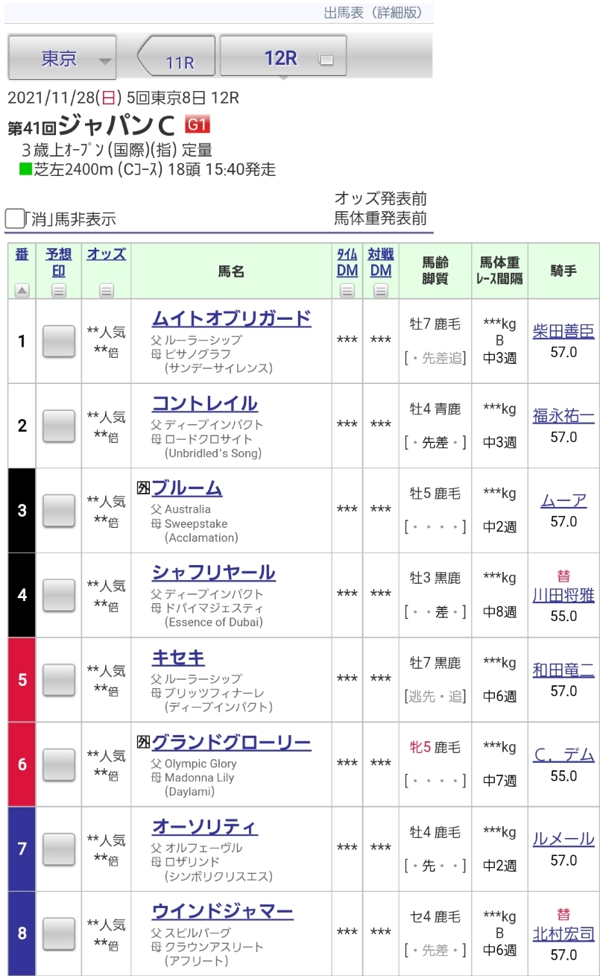
Task: Open the menu icon under 対戦DM
Action: click(x=381, y=291)
